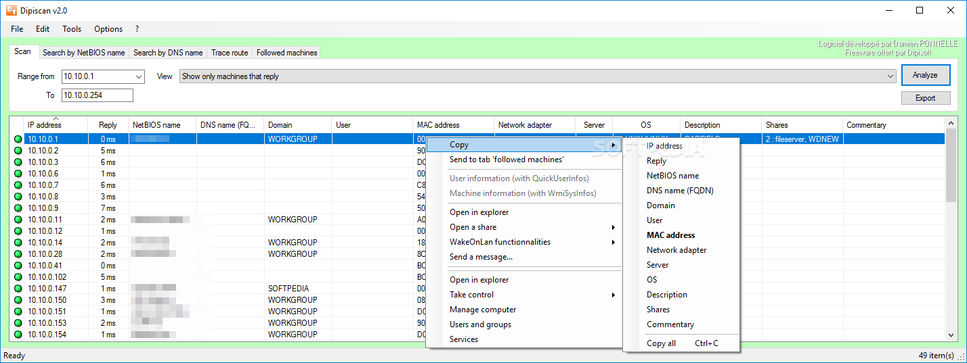Viewport: 967px width, 363px height.
Task: Choose Users and groups menu entry
Action: pyautogui.click(x=524, y=324)
